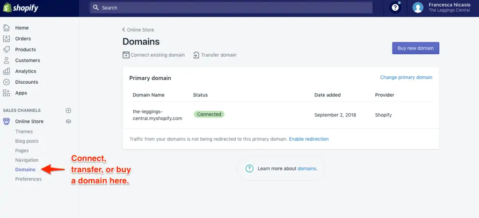Click the Domain Name column header

148,95
